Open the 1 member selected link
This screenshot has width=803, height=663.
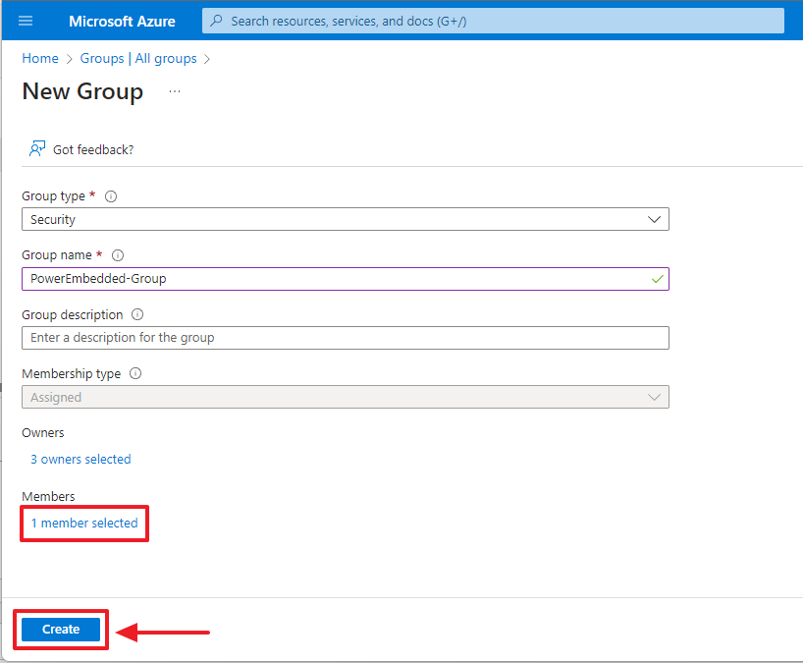(x=84, y=524)
